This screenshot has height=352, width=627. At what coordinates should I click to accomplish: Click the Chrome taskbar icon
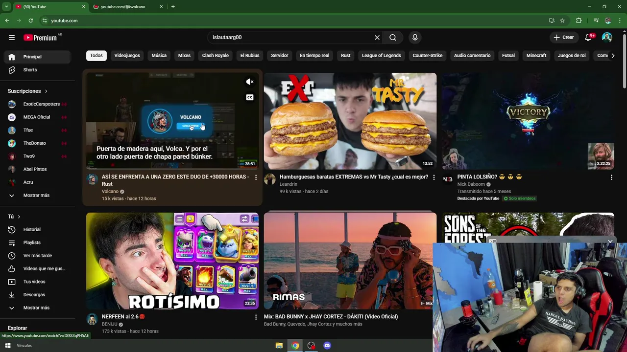tap(295, 346)
